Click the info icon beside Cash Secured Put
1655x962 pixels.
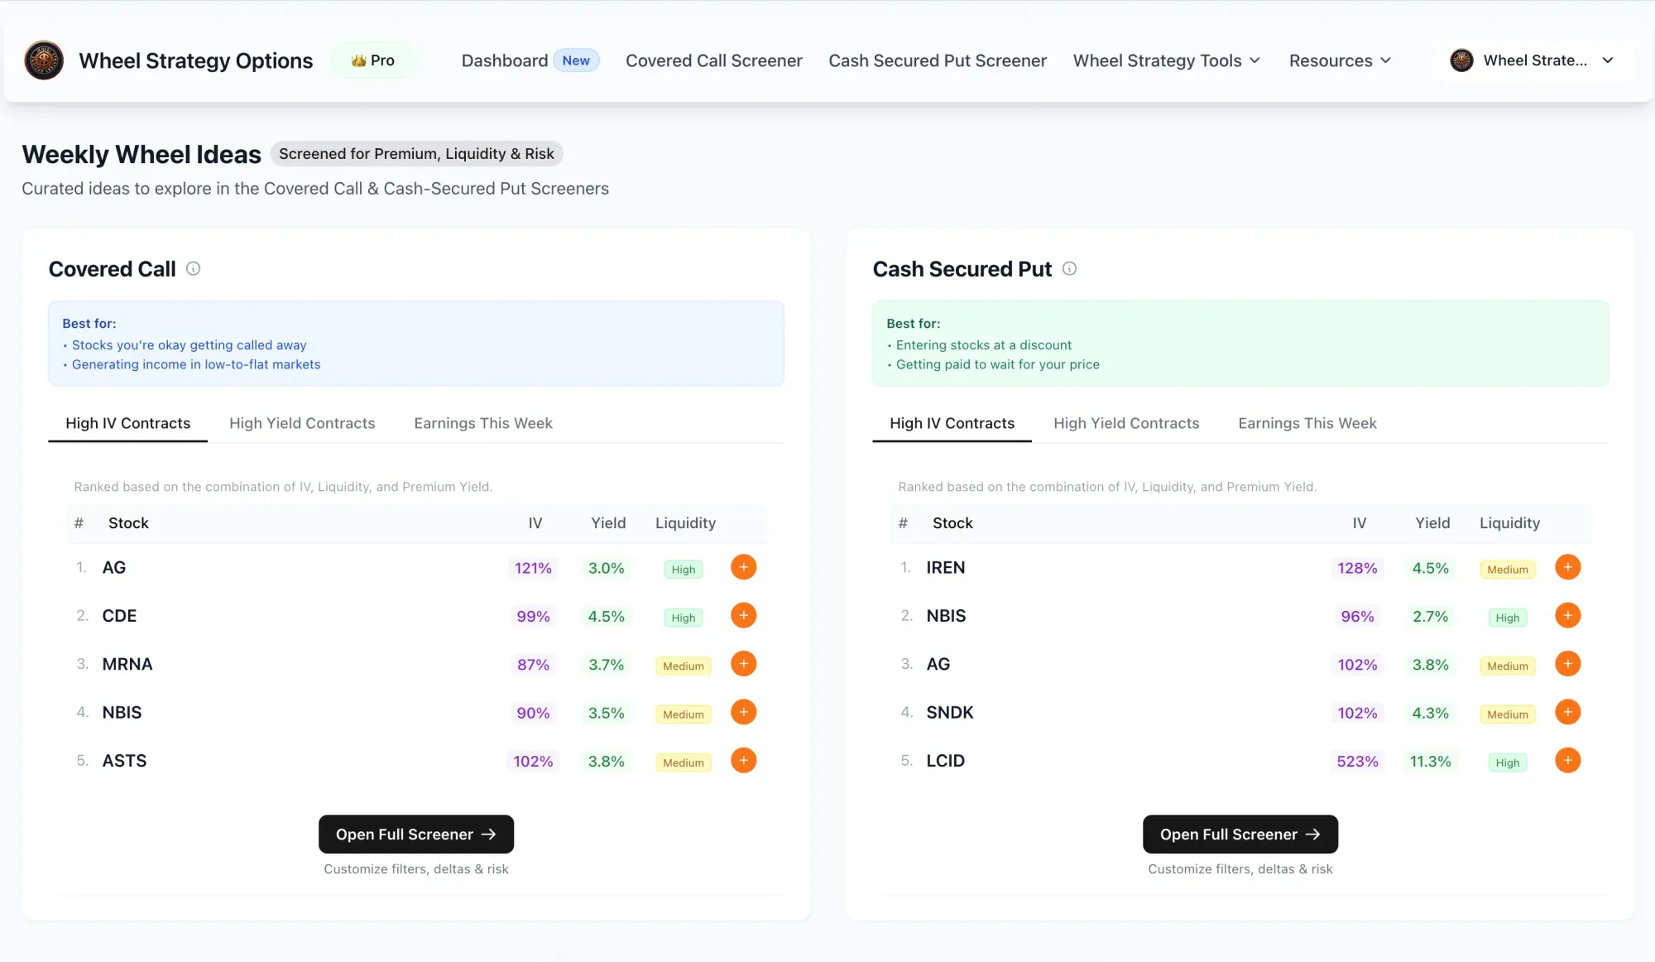pos(1069,269)
